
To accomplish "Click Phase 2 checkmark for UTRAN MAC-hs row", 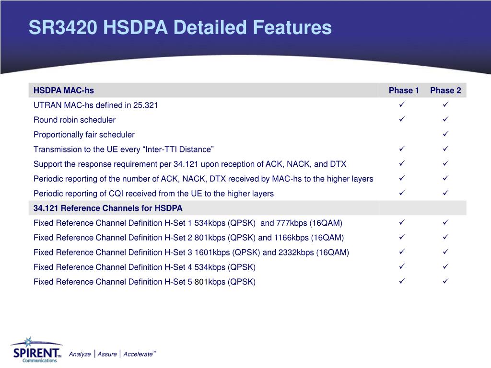I will (x=445, y=104).
